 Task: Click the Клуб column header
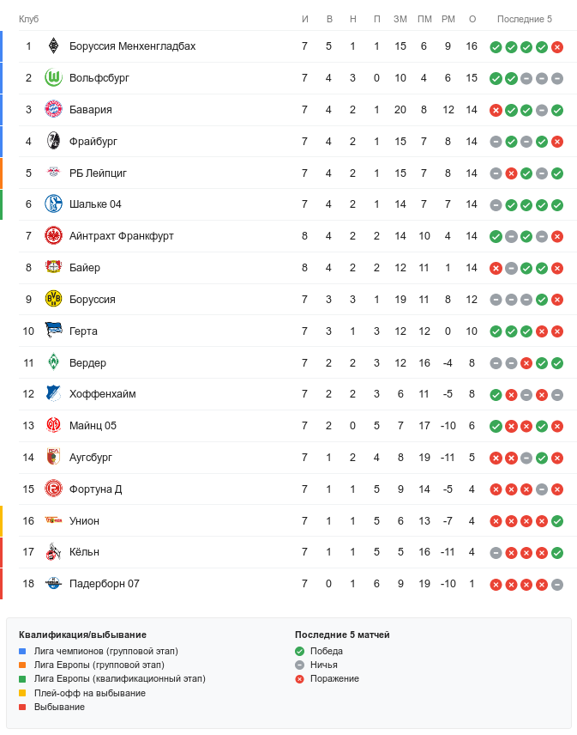coord(28,19)
